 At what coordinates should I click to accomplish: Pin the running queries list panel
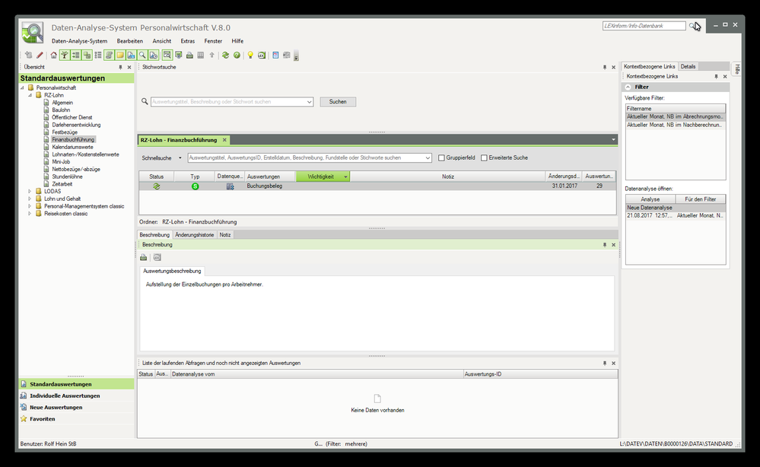click(604, 363)
